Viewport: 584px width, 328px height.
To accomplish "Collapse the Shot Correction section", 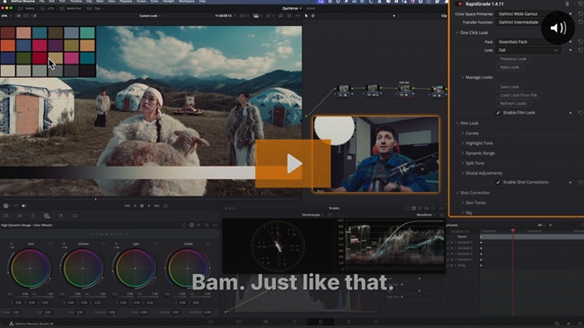I will point(457,193).
